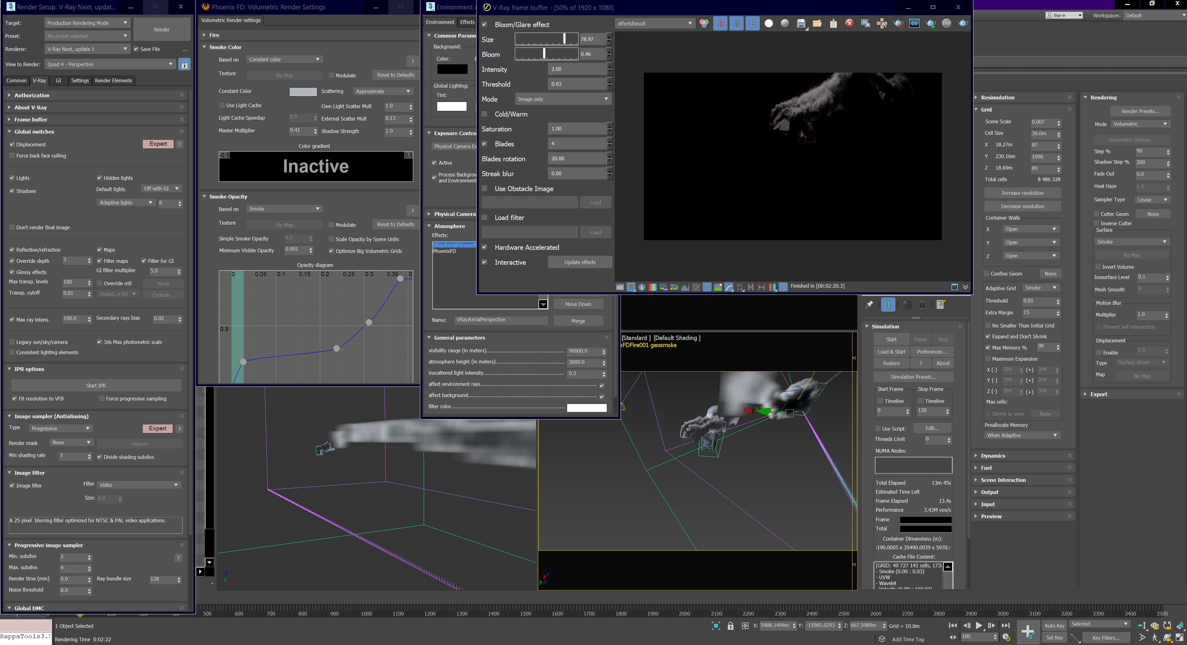Enable Use Obstacle Image
The image size is (1187, 645).
tap(484, 189)
